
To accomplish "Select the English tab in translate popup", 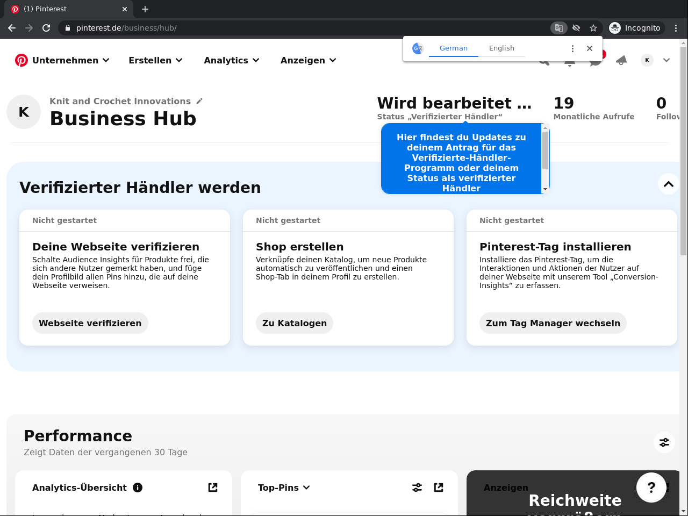I will tap(501, 48).
